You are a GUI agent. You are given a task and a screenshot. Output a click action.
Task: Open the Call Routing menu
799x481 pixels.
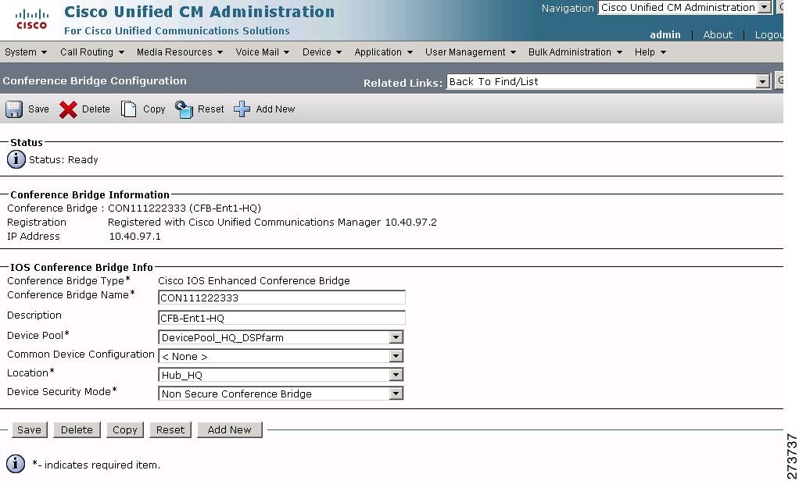tap(91, 52)
